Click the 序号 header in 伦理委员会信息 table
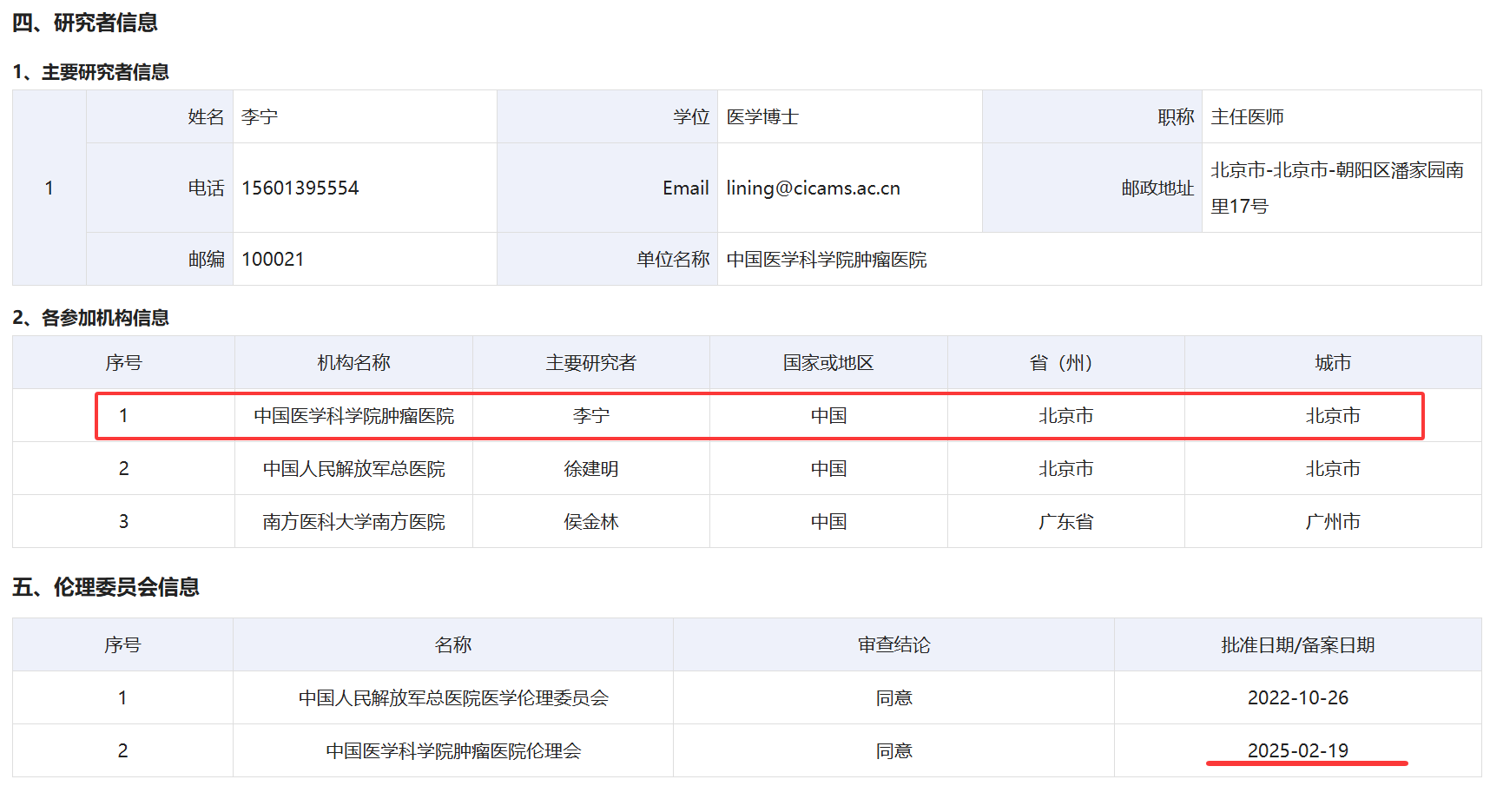 [x=122, y=644]
